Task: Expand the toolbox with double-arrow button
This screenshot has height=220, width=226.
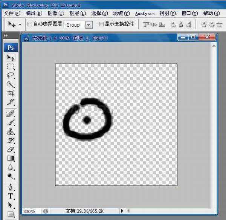Action: coord(6,35)
